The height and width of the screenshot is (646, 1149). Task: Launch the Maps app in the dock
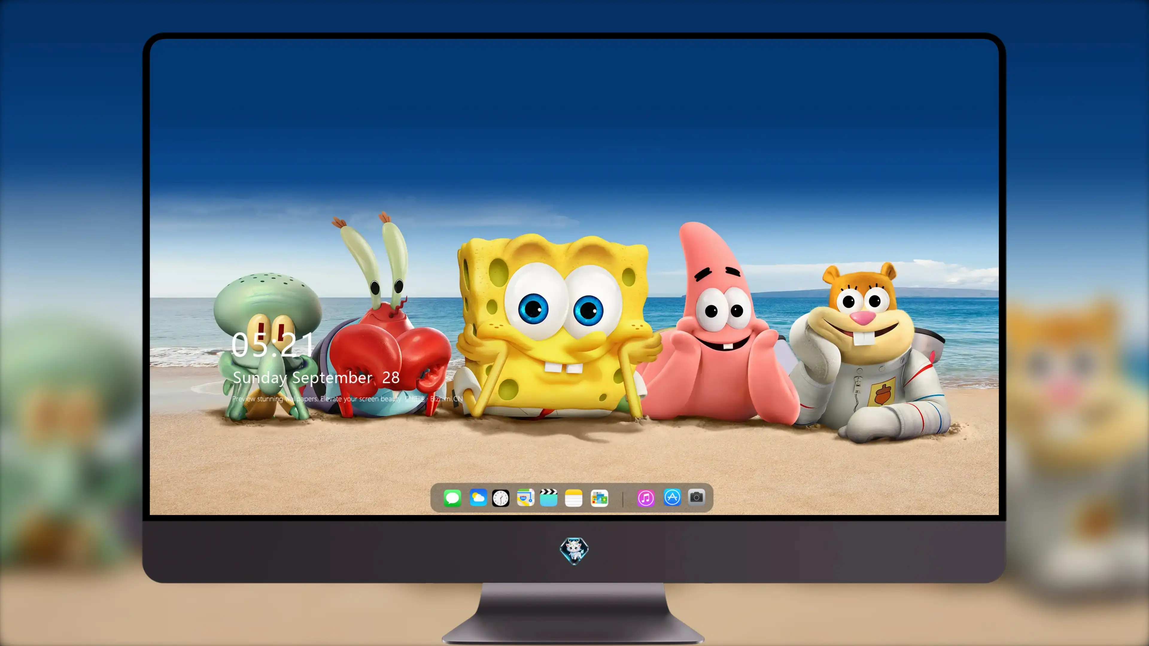point(525,498)
